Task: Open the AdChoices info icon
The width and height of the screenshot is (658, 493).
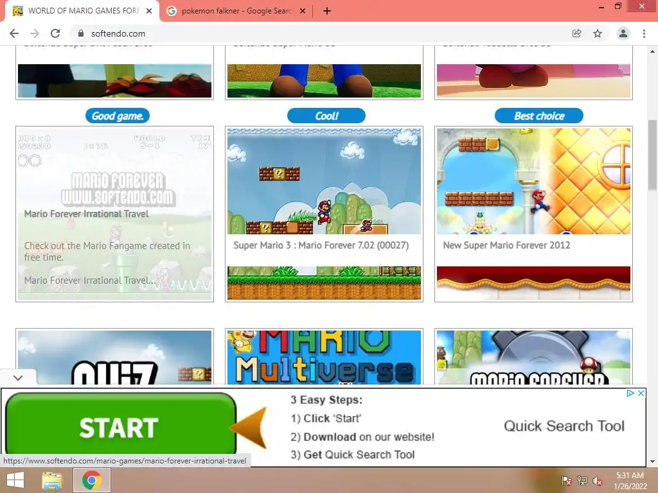Action: point(630,394)
